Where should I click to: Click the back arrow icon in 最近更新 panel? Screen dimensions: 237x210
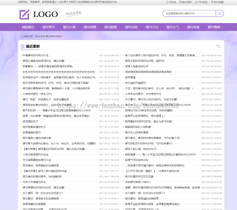pyautogui.click(x=218, y=46)
